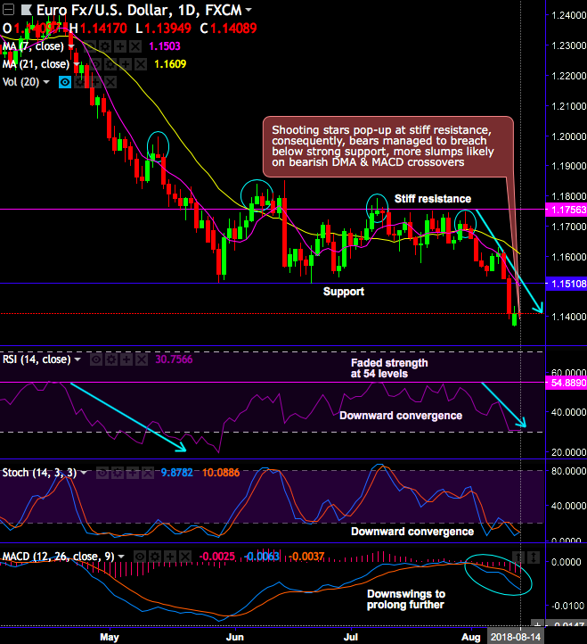Click the 1.20000 price scale label
587x644 pixels.
click(568, 136)
